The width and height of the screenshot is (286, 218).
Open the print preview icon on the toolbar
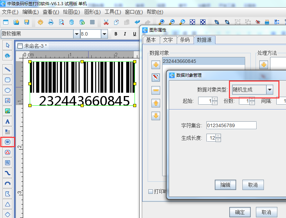pyautogui.click(x=61, y=22)
